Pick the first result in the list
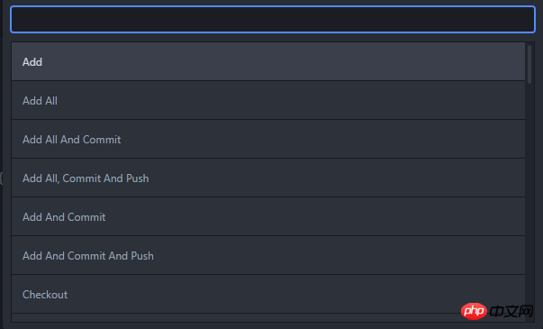The height and width of the screenshot is (329, 543). 268,61
